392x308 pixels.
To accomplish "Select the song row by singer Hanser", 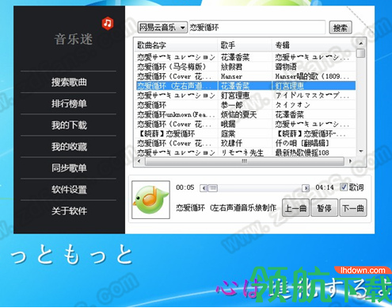I will [x=245, y=76].
